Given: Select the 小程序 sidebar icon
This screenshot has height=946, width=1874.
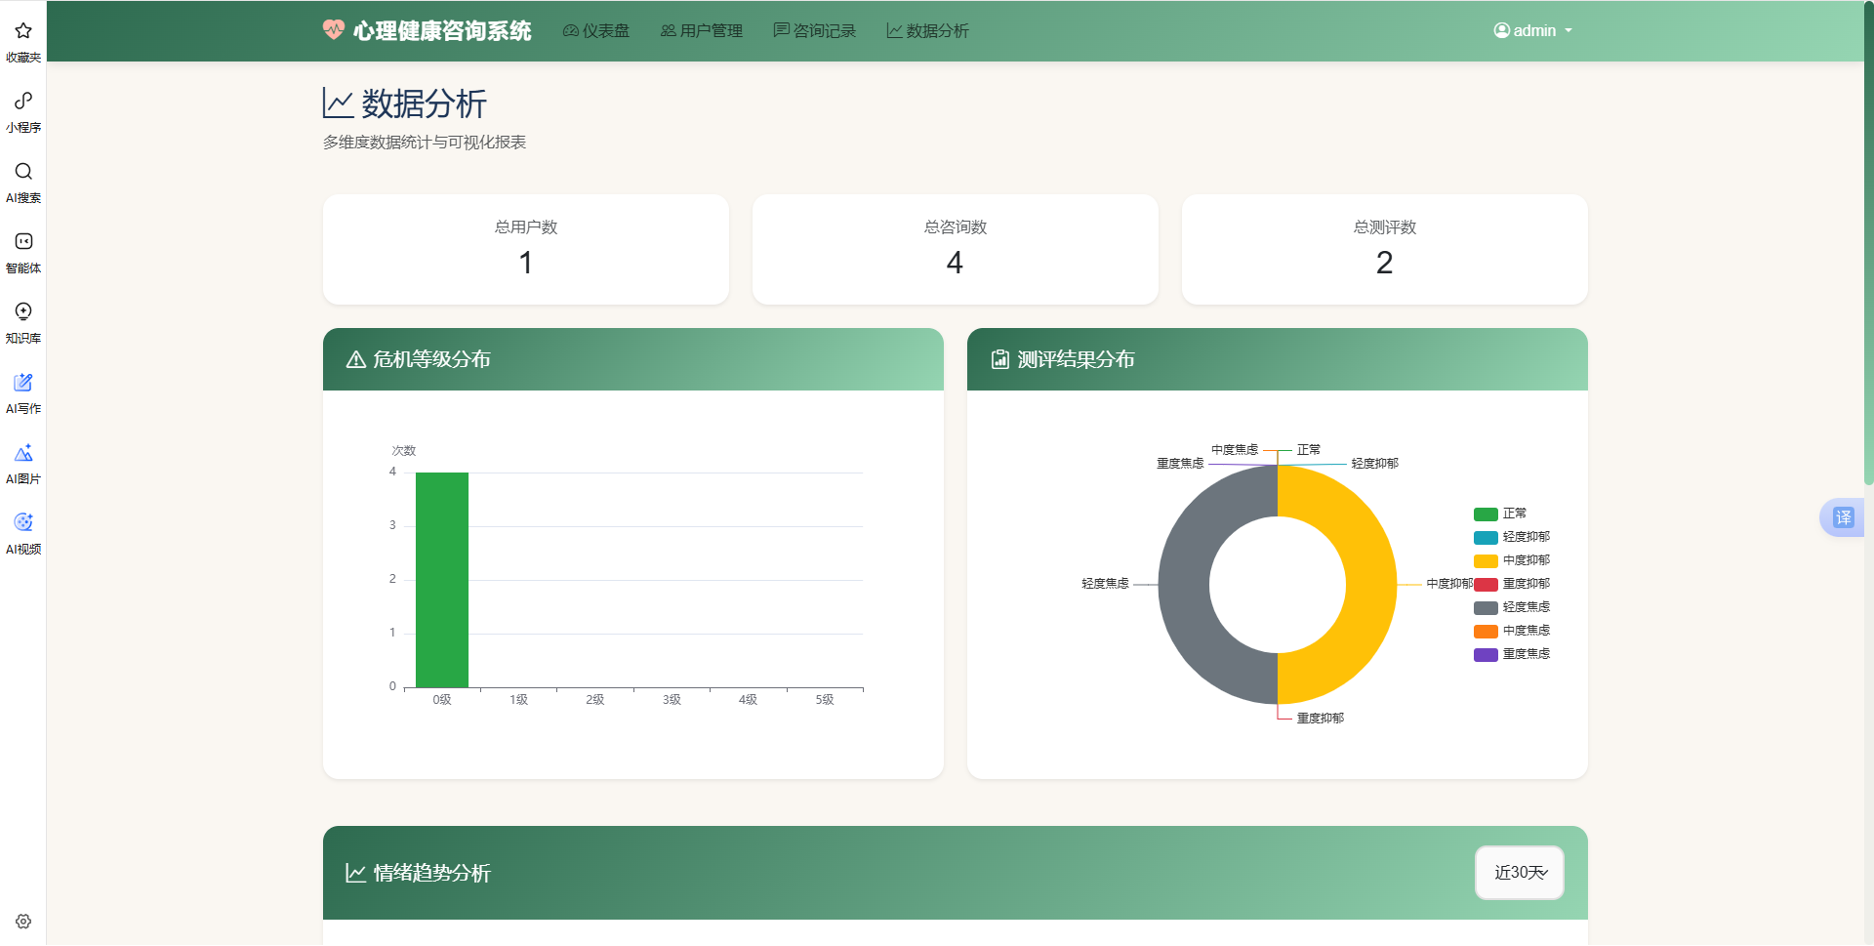Looking at the screenshot, I should (x=22, y=109).
